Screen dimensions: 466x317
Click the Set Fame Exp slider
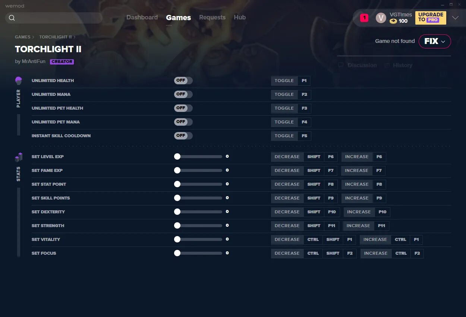point(198,170)
